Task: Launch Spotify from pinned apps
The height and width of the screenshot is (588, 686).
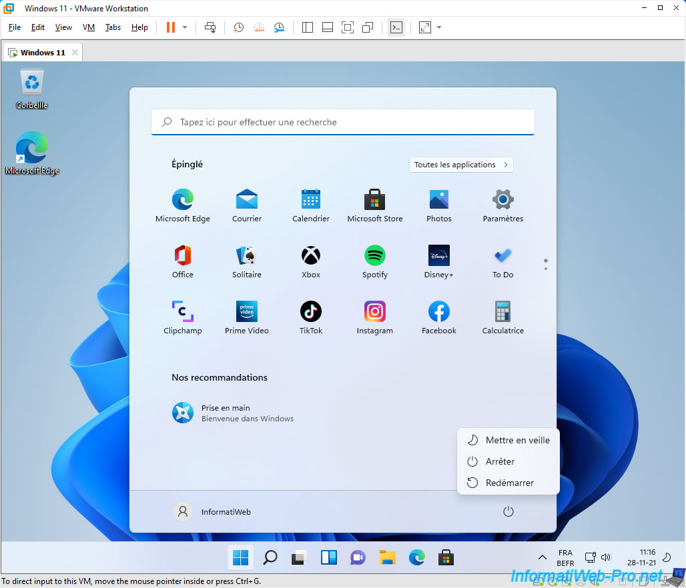Action: coord(374,261)
